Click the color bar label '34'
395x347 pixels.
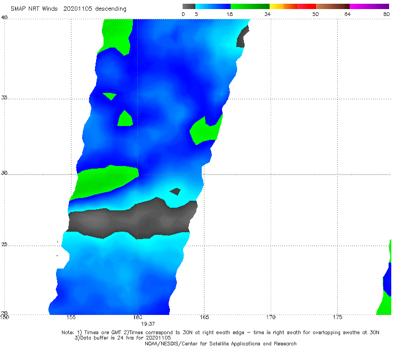[267, 14]
